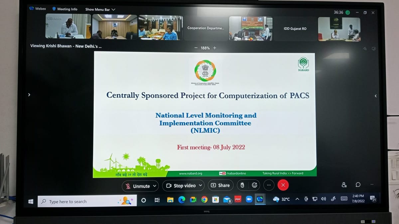Click the annotate icon above shared content
399x224 pixels.
click(365, 49)
